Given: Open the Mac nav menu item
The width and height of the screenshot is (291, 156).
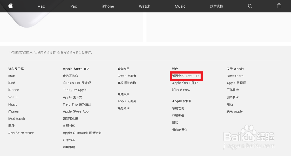Looking at the screenshot, I should pyautogui.click(x=41, y=6).
